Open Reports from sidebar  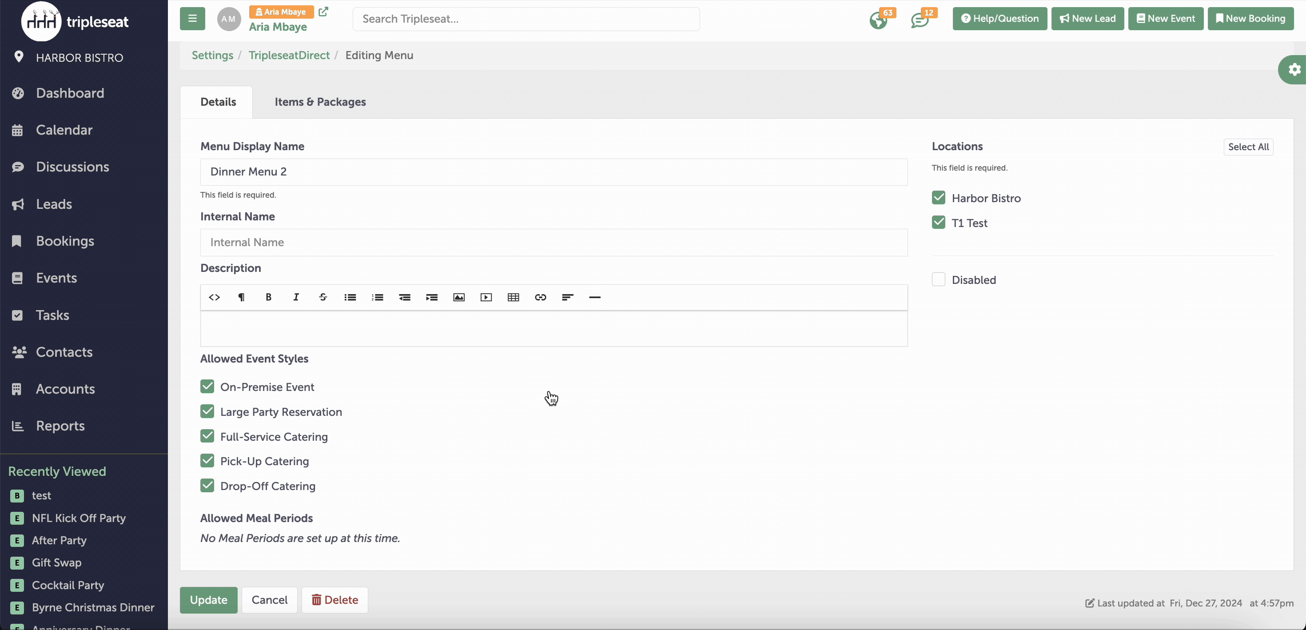pos(60,426)
